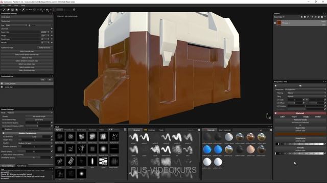Viewport: 327px width, 183px height.
Task: Open the Projection dropdown in Properties
Action: [306, 89]
